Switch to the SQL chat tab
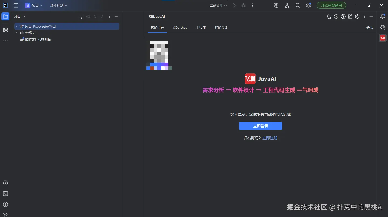The height and width of the screenshot is (217, 388). click(x=180, y=27)
